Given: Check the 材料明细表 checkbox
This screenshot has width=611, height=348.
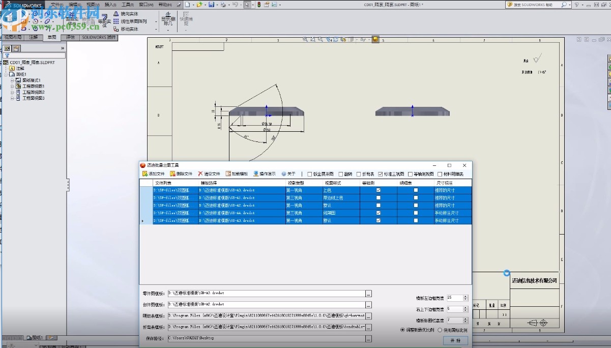Looking at the screenshot, I should (440, 174).
